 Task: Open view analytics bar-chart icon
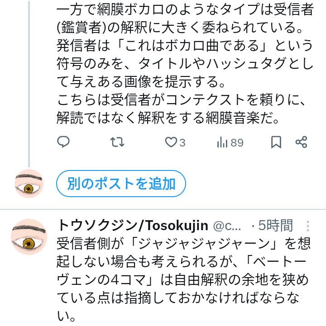pos(222,142)
